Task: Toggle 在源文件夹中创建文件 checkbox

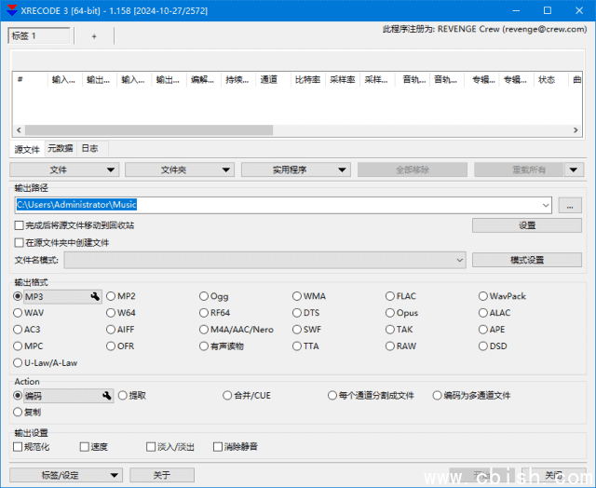Action: pos(20,243)
